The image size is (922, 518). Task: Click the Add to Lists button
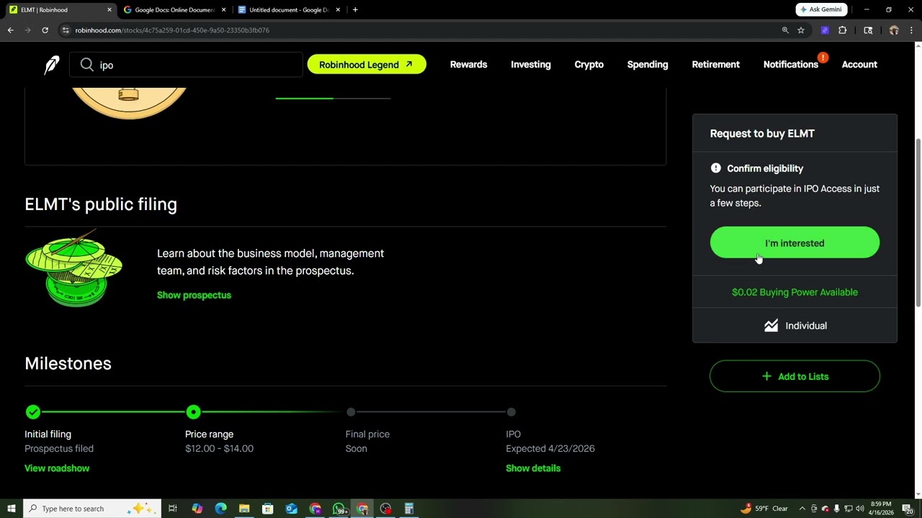tap(795, 376)
